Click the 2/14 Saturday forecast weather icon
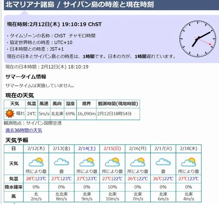 pyautogui.click(x=87, y=162)
